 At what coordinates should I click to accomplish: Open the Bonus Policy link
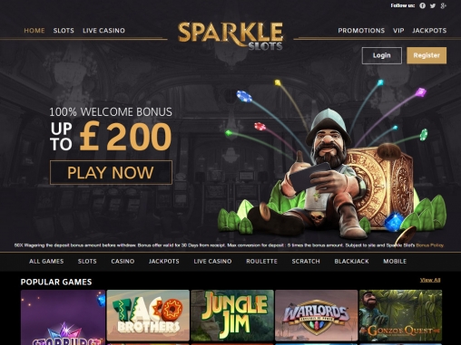click(x=430, y=245)
